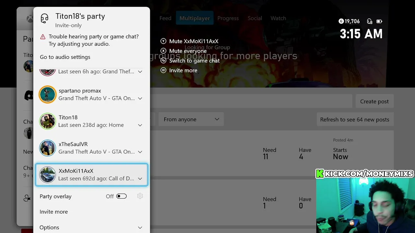Click the Y button Mute XxMoKi11AxX icon
415x233 pixels.
click(163, 41)
